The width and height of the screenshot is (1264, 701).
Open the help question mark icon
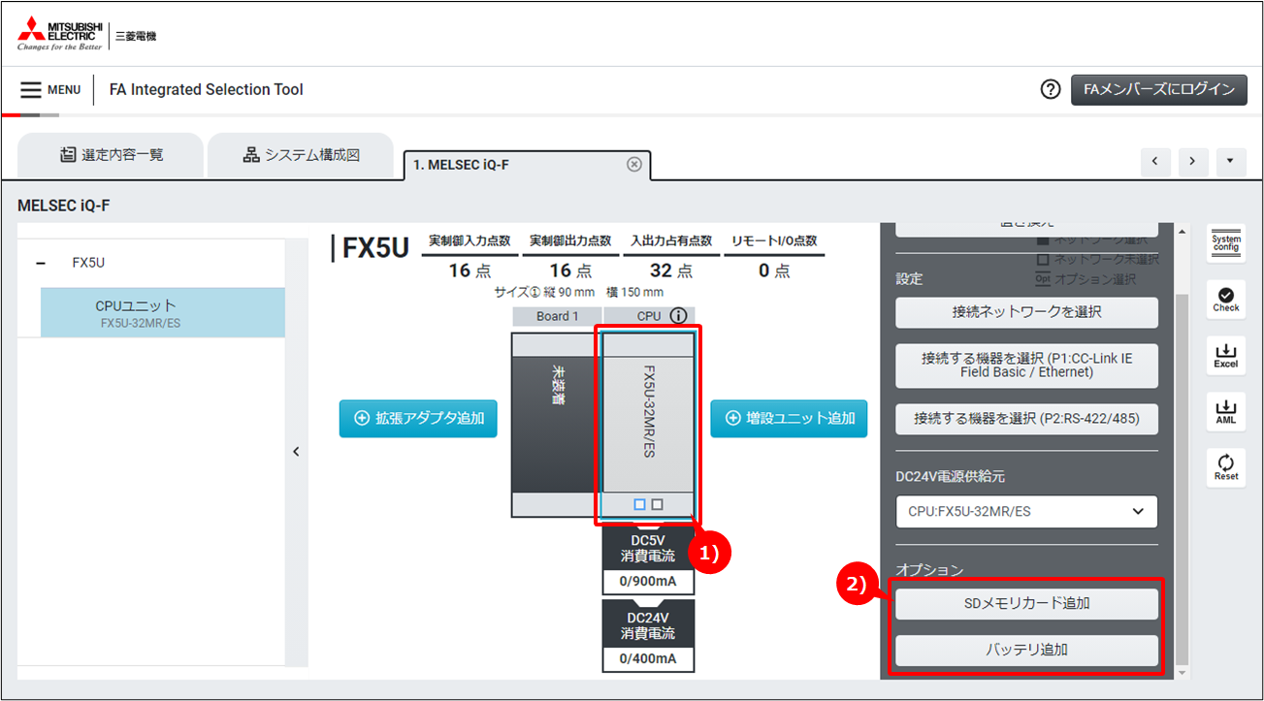pos(1051,89)
